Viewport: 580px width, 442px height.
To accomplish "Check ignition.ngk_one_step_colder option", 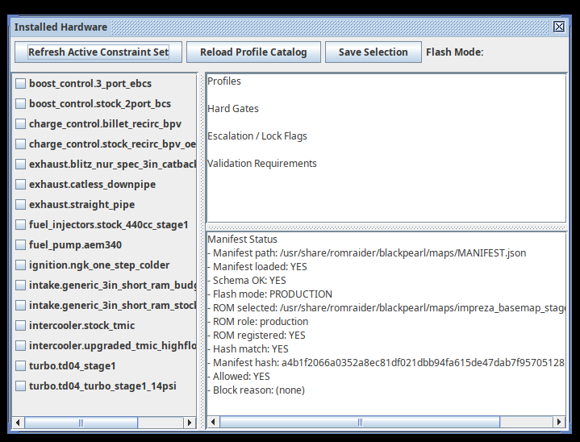I will (21, 265).
